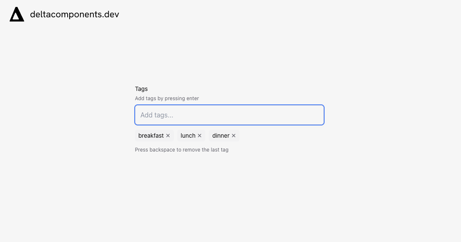Click the Tags field label
The image size is (461, 242).
pyautogui.click(x=141, y=89)
